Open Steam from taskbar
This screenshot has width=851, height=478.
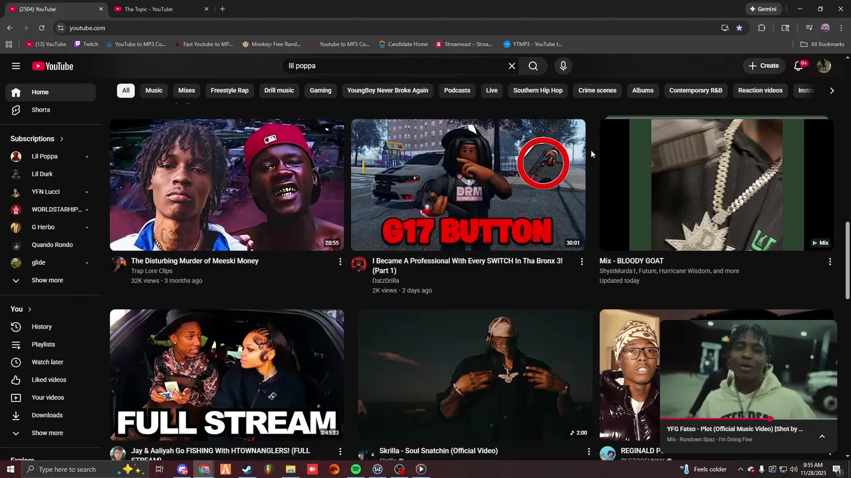[247, 469]
